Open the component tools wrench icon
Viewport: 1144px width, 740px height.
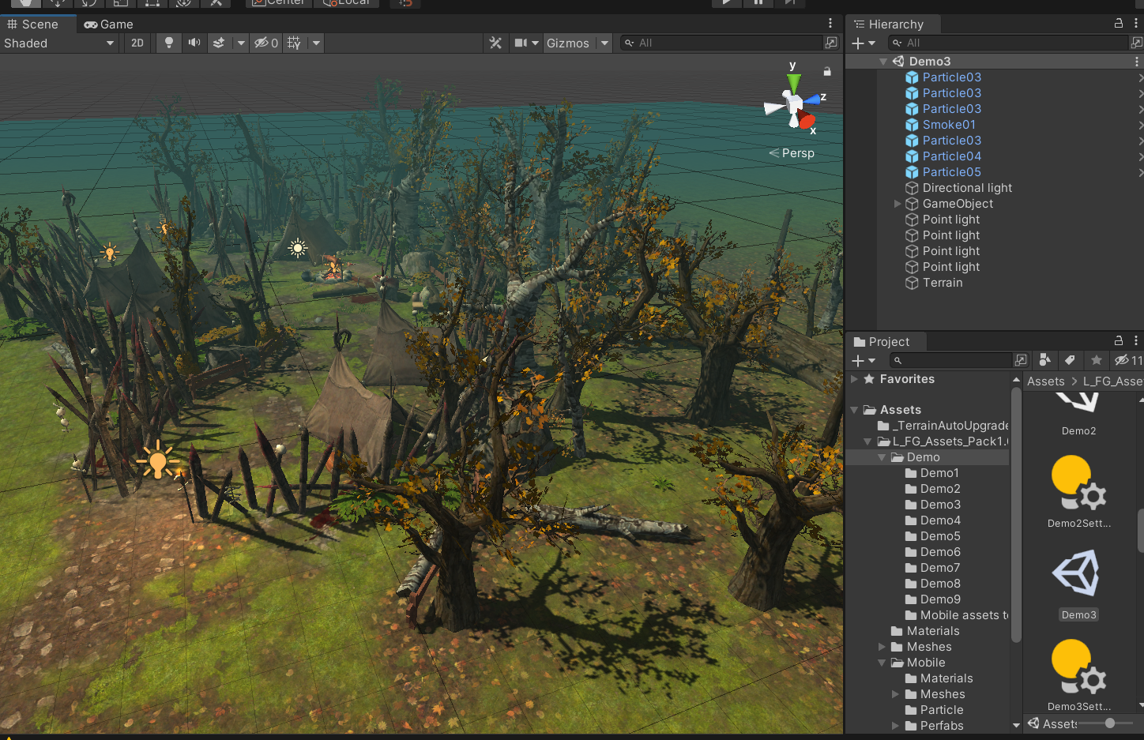click(x=495, y=43)
